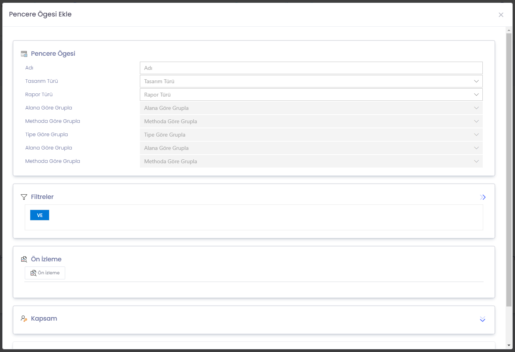
Task: Click the Tasarım Türü label
Action: pyautogui.click(x=42, y=81)
